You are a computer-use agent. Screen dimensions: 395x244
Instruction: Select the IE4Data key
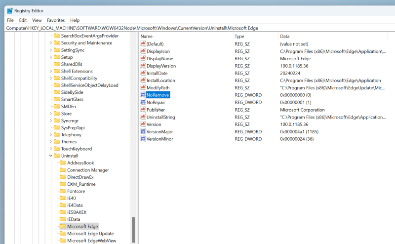tap(75, 205)
